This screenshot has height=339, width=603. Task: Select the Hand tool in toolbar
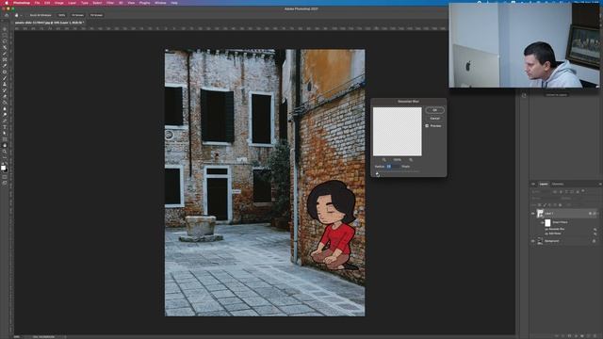coord(5,146)
